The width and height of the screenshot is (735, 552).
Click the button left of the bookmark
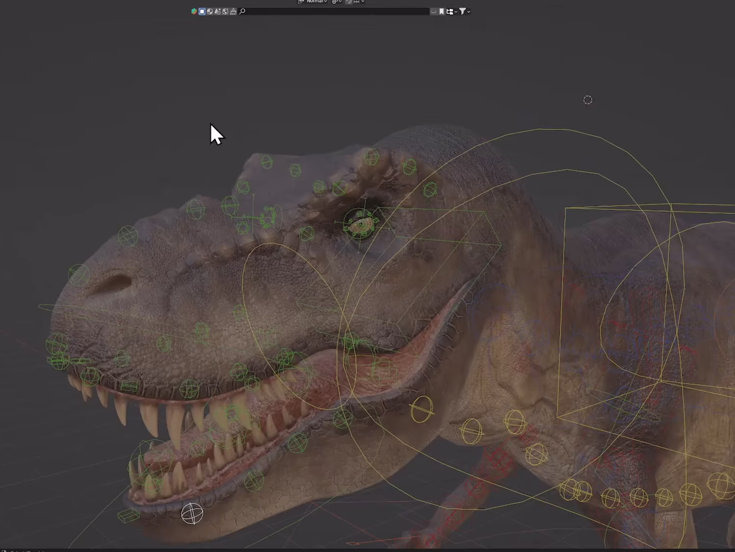click(434, 11)
